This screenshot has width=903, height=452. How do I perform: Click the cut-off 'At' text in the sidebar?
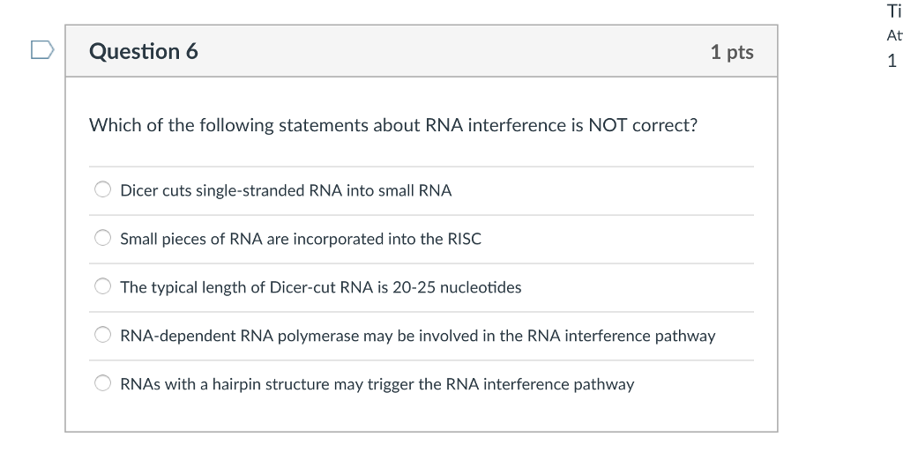pyautogui.click(x=893, y=36)
